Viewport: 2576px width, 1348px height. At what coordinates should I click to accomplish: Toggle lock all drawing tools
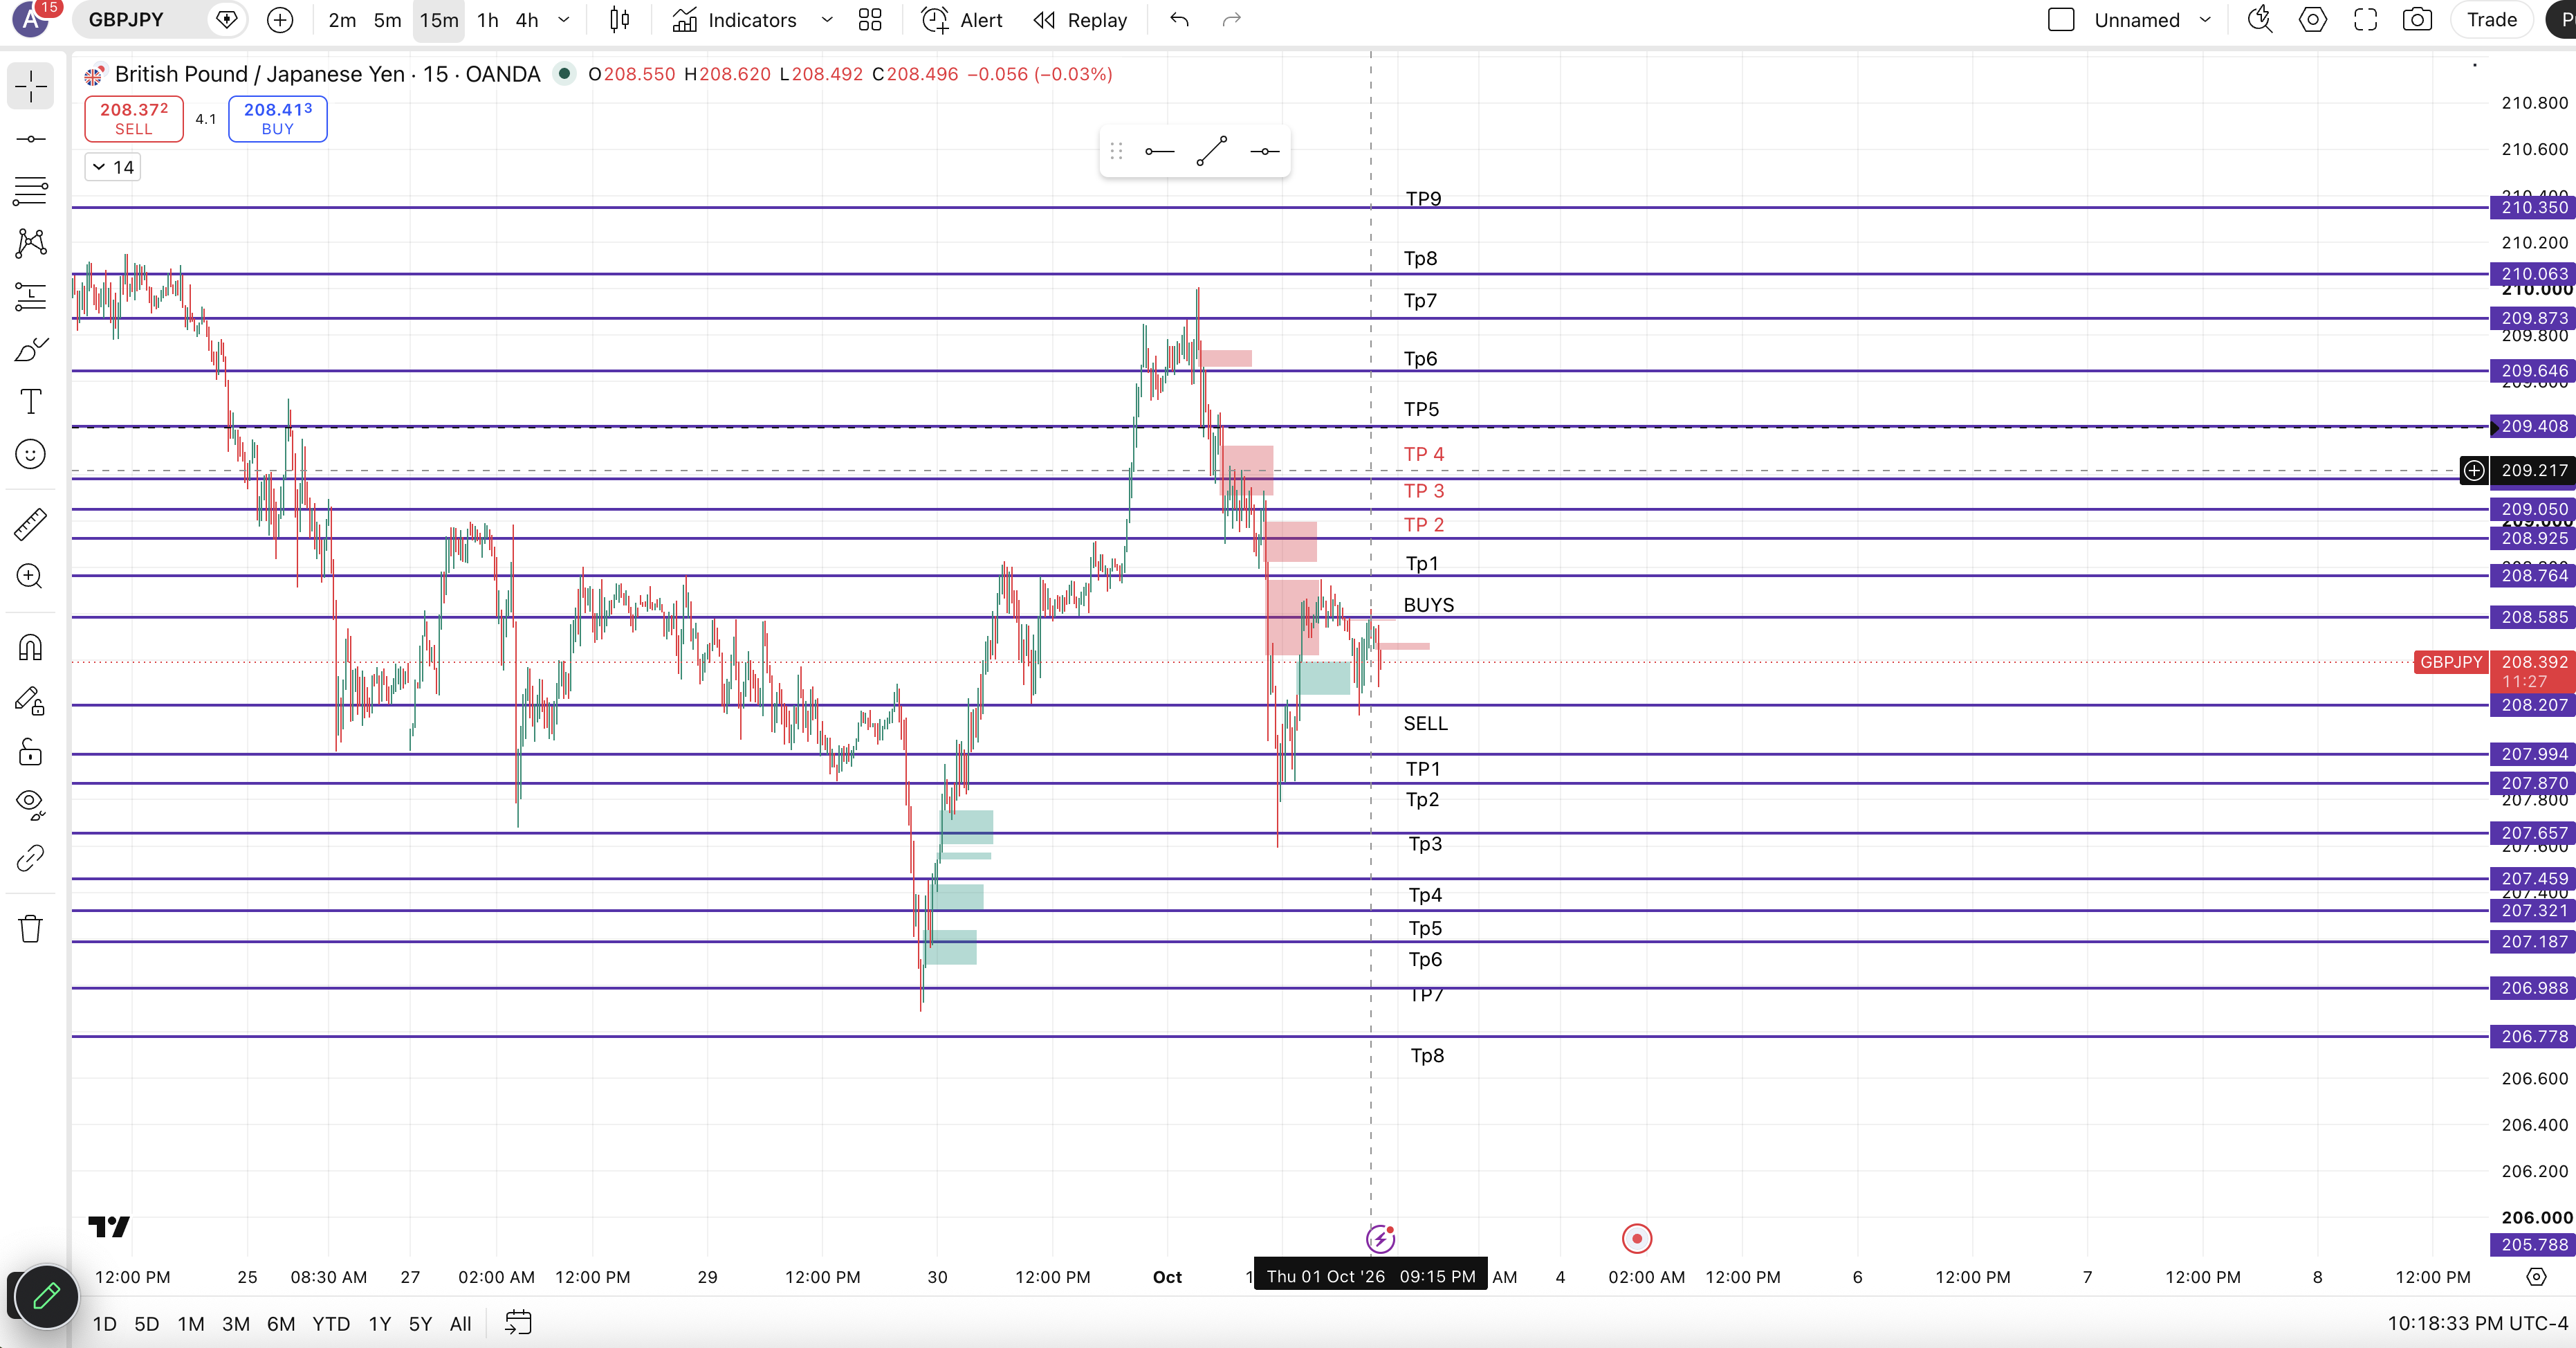[31, 752]
